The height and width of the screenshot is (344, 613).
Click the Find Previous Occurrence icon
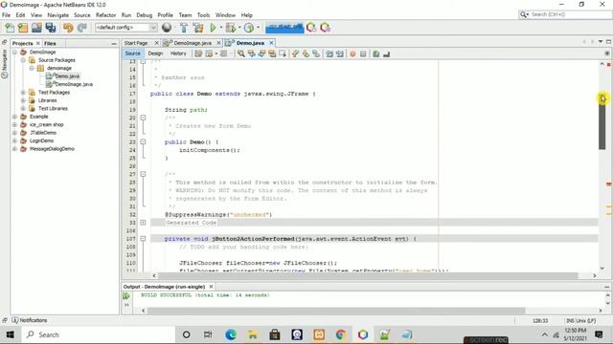tap(251, 54)
